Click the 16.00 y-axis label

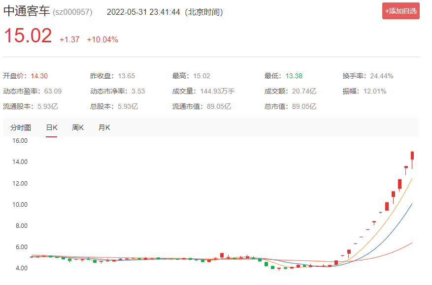[x=20, y=141]
